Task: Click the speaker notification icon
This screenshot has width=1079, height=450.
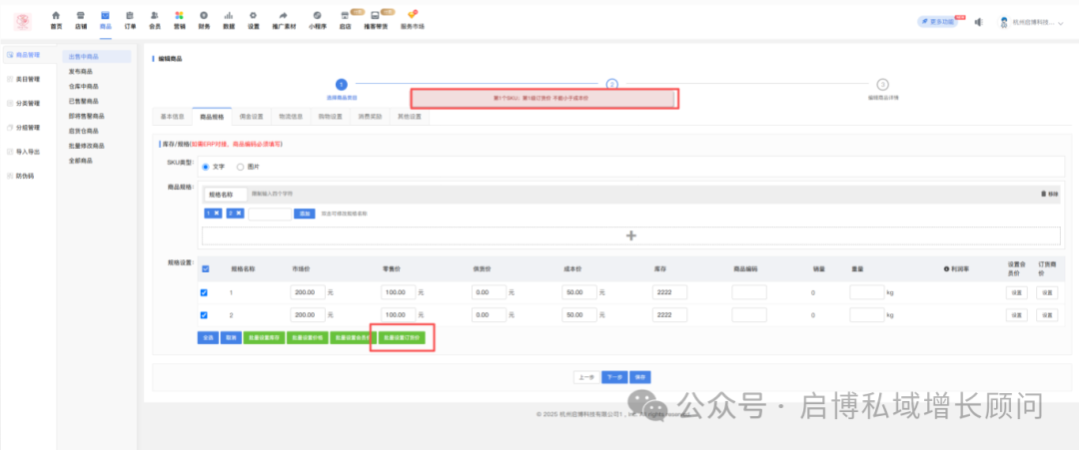Action: click(978, 22)
